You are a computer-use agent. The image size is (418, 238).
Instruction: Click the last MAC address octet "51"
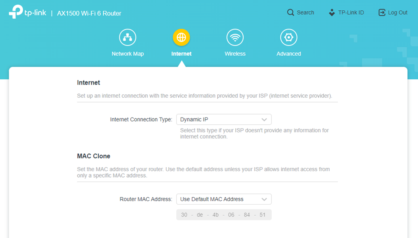pyautogui.click(x=262, y=215)
